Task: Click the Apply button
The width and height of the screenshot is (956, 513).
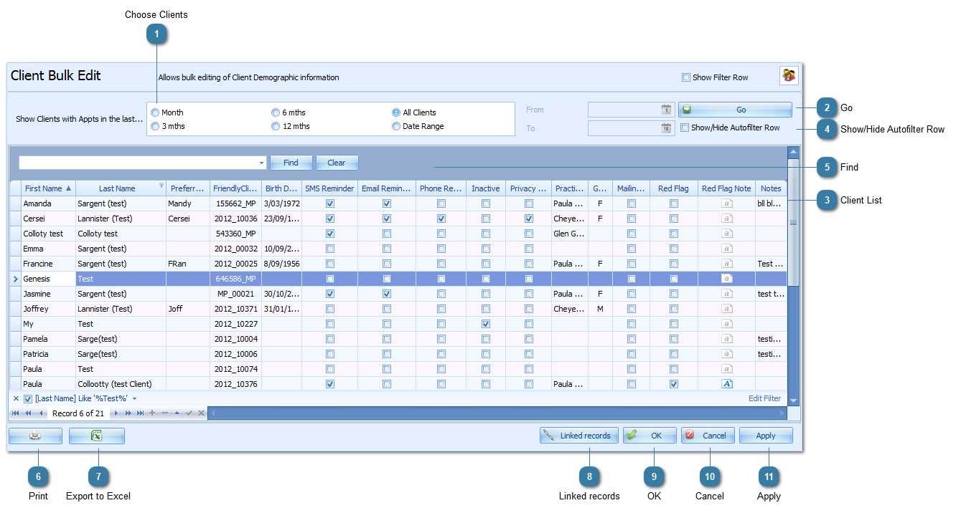Action: (766, 436)
